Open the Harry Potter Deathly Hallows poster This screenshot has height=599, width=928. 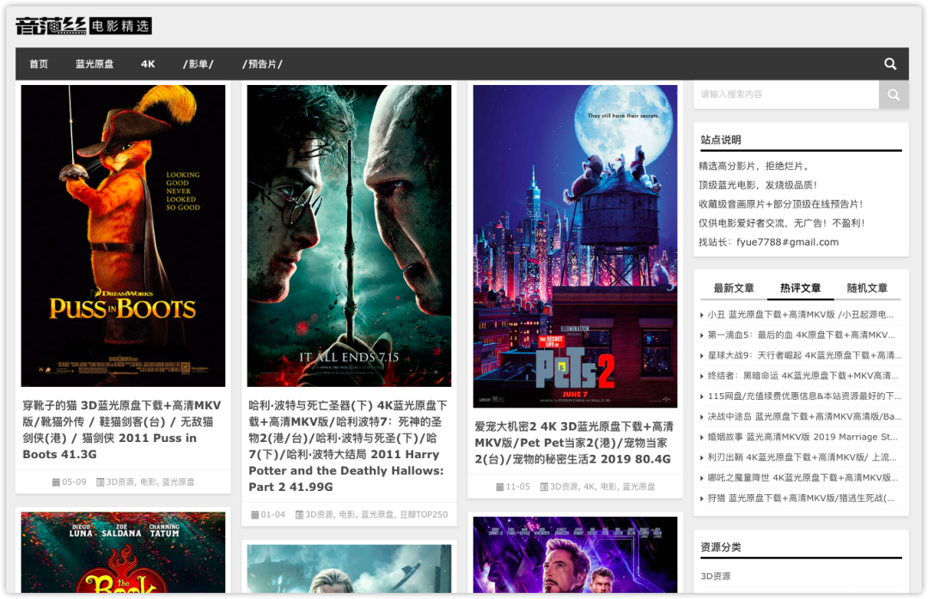click(349, 236)
